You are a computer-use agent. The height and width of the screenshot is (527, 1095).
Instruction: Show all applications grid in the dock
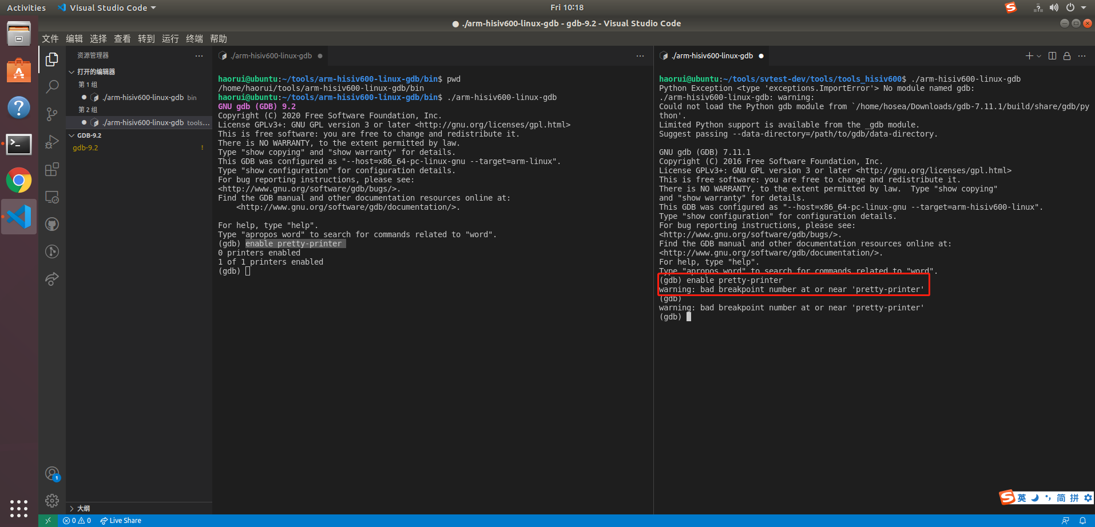[19, 509]
